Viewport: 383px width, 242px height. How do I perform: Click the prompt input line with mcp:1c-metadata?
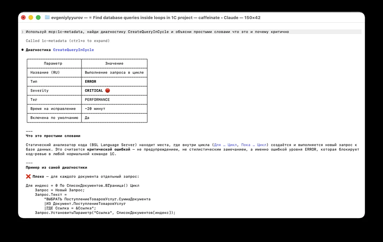coord(191,32)
